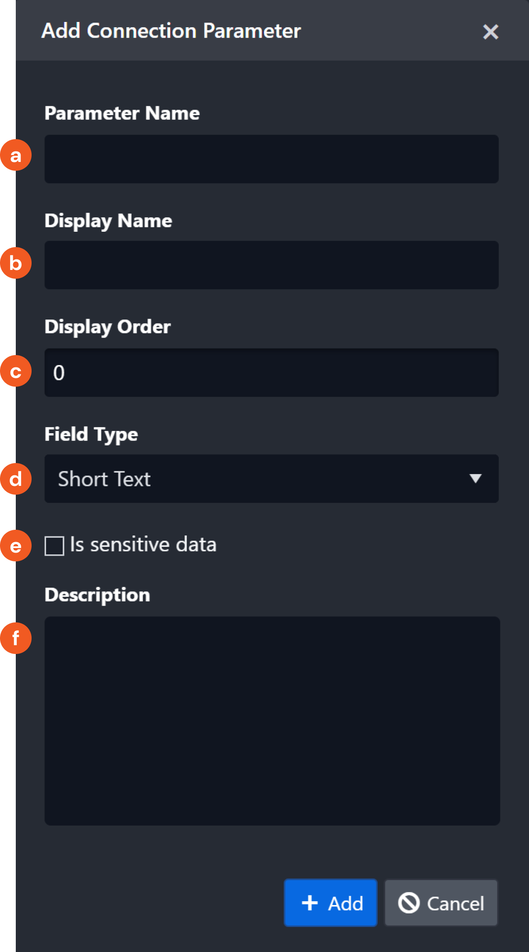Click the Add Connection Parameter dialog title
Image resolution: width=529 pixels, height=952 pixels.
click(171, 31)
